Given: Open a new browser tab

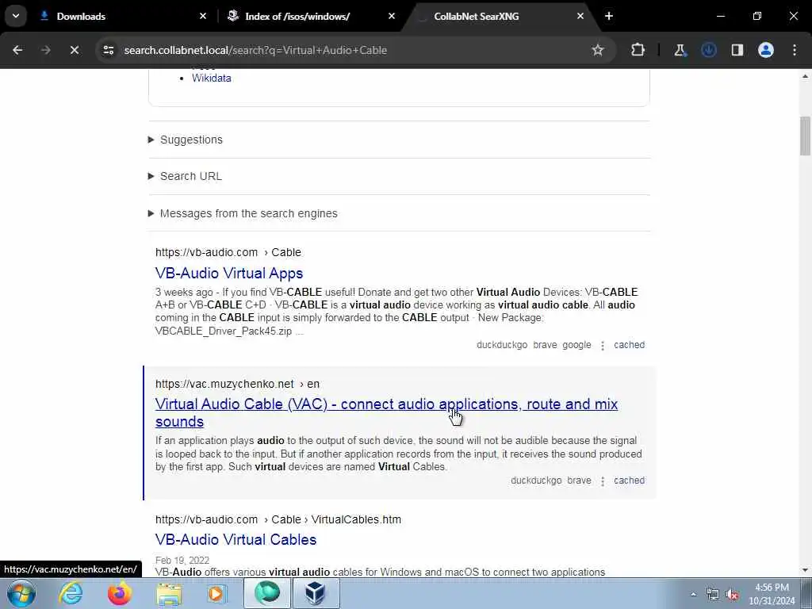Looking at the screenshot, I should 609,16.
